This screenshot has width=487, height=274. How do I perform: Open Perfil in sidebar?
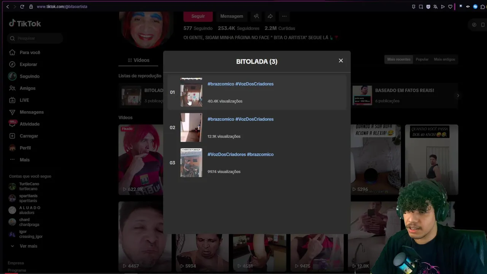click(25, 148)
